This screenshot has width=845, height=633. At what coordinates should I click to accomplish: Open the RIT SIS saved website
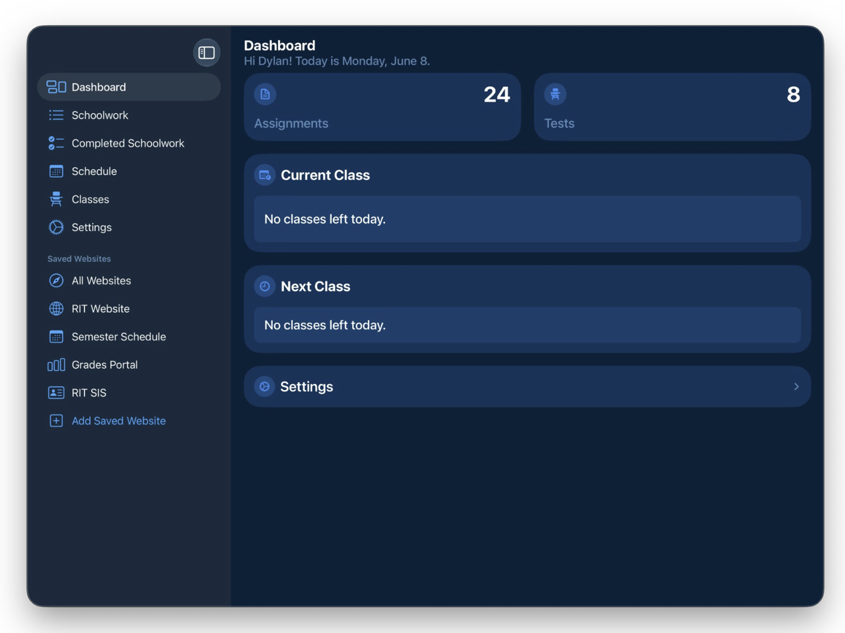129,392
